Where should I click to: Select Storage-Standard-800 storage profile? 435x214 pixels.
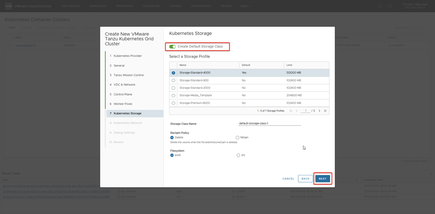[173, 80]
